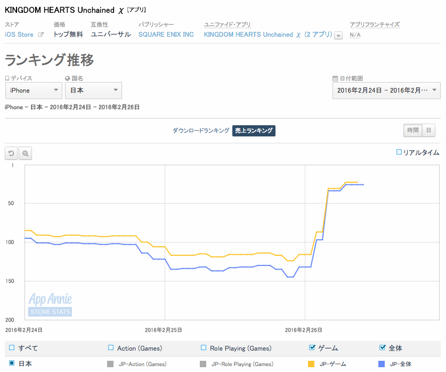Image resolution: width=446 pixels, height=372 pixels.
Task: Click the device icon beside デバイス
Action: click(x=7, y=78)
